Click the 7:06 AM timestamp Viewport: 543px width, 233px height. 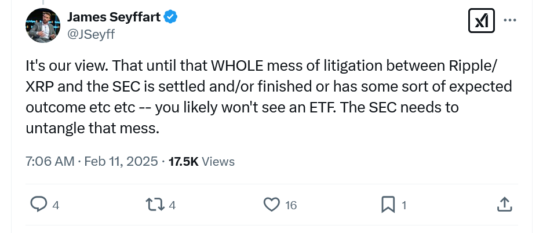point(50,161)
